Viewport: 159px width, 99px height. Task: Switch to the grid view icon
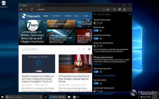coord(89,49)
